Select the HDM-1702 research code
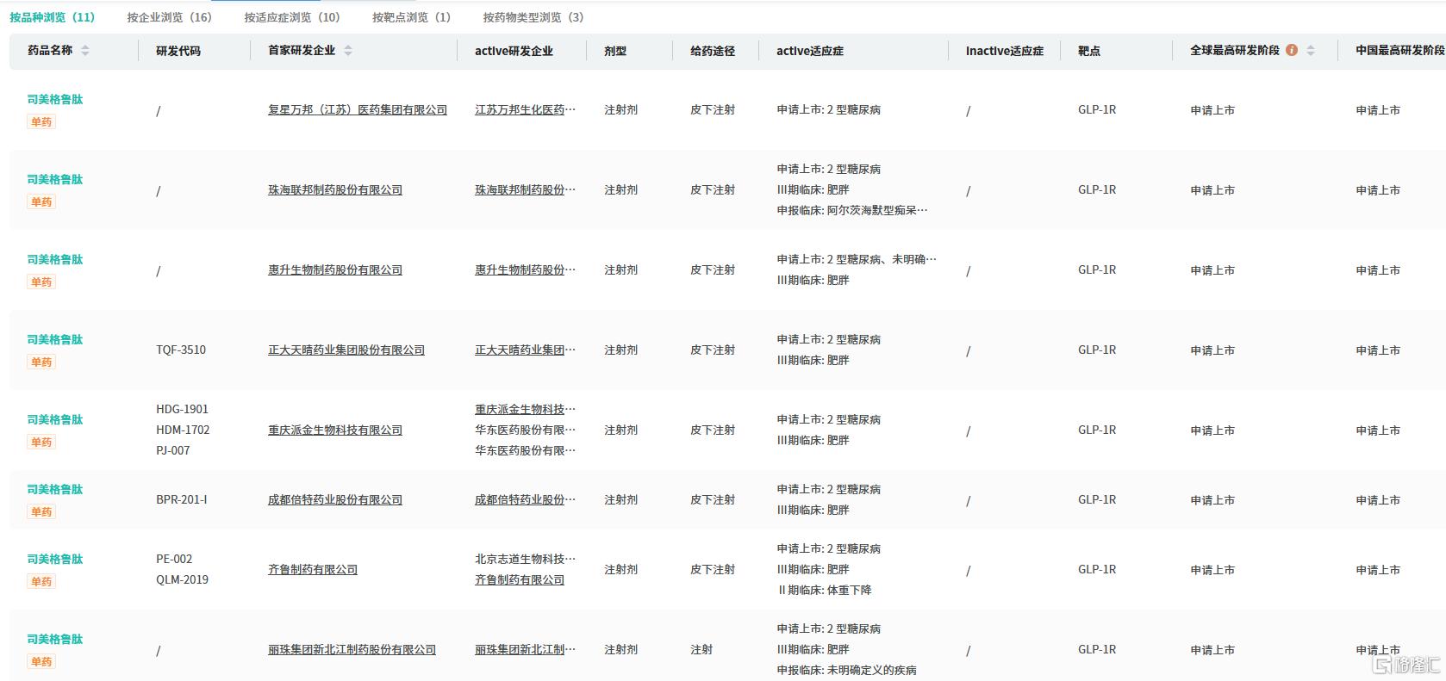Image resolution: width=1446 pixels, height=681 pixels. coord(183,430)
